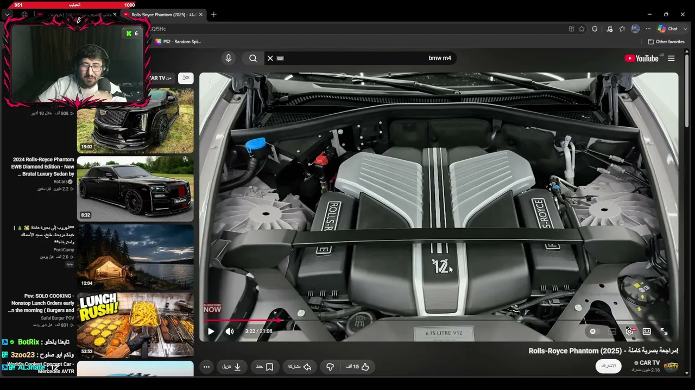Screen dimensions: 695x390
Task: Dislike the video with thumbs down
Action: point(330,367)
